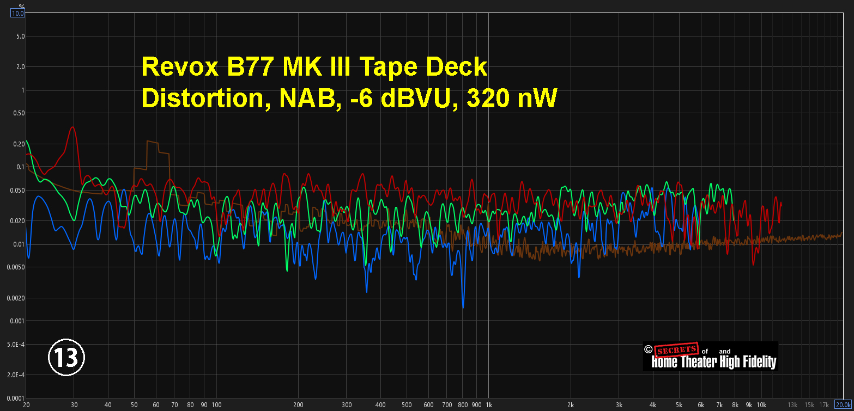
Task: Click the 5.0E-4 label on y-axis
Action: pos(15,345)
